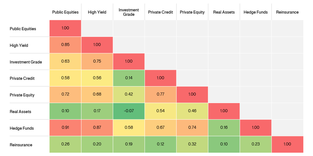Viewport: 313px width, 156px height.
Task: Click the Private Equity column header
Action: [192, 12]
